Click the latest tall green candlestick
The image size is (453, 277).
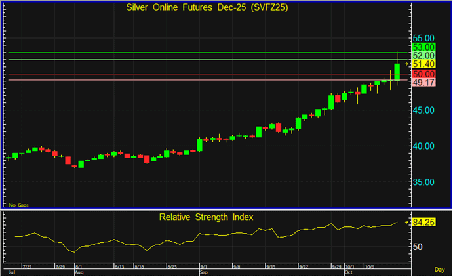click(397, 72)
